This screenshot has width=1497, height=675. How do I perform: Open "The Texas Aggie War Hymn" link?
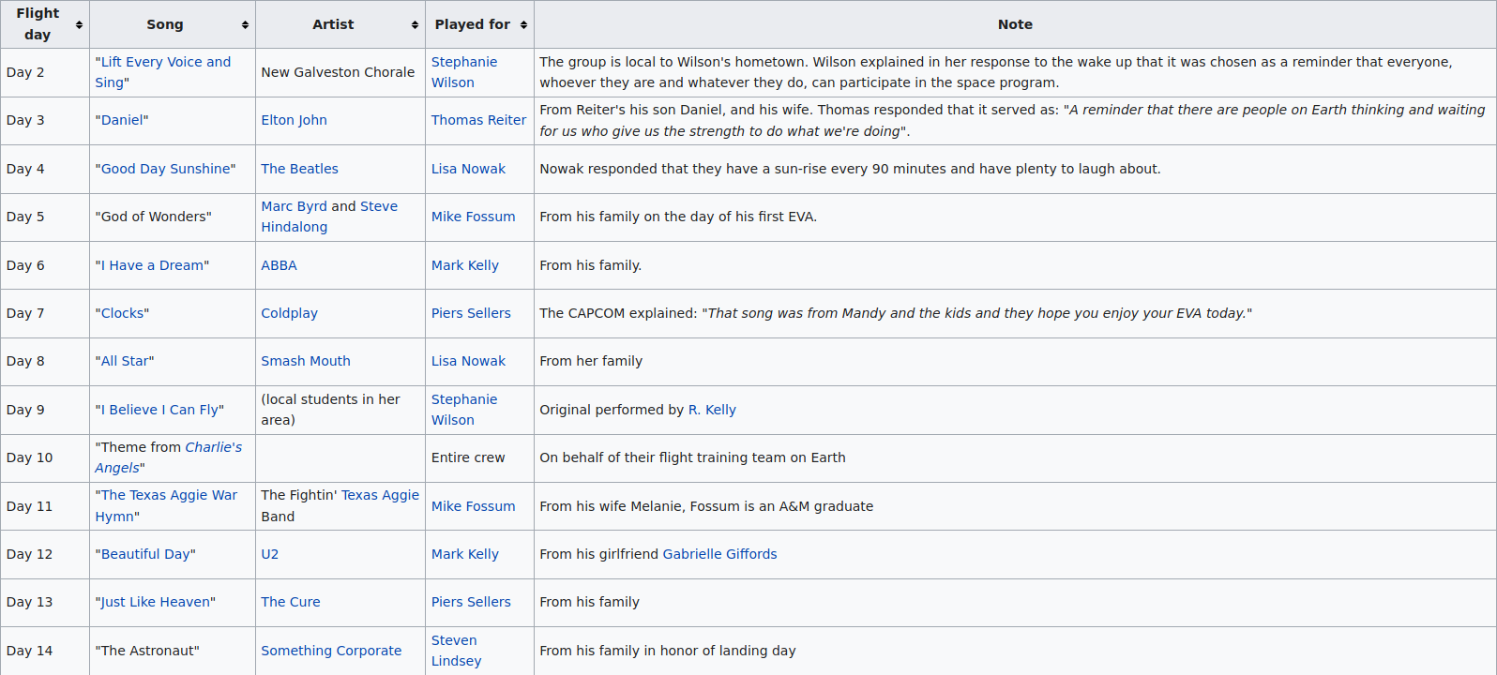tap(166, 505)
